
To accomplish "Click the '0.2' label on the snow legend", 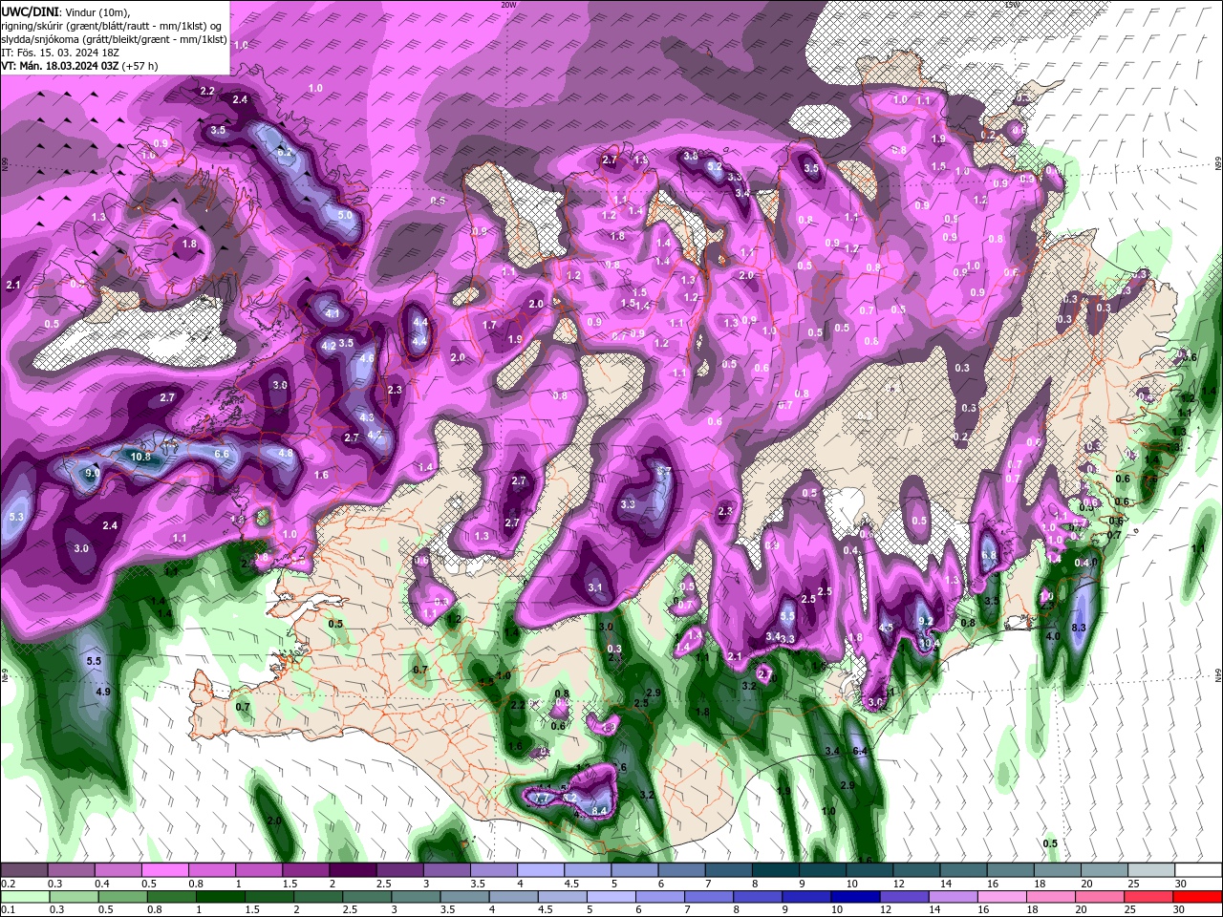I will click(8, 884).
